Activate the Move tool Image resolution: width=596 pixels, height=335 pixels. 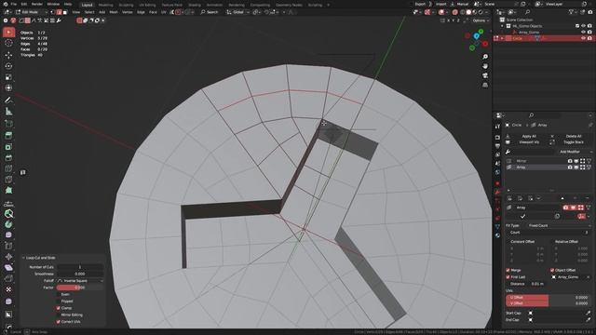[x=8, y=55]
